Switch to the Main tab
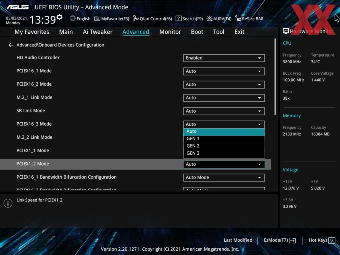This screenshot has height=255, width=340. pos(66,32)
